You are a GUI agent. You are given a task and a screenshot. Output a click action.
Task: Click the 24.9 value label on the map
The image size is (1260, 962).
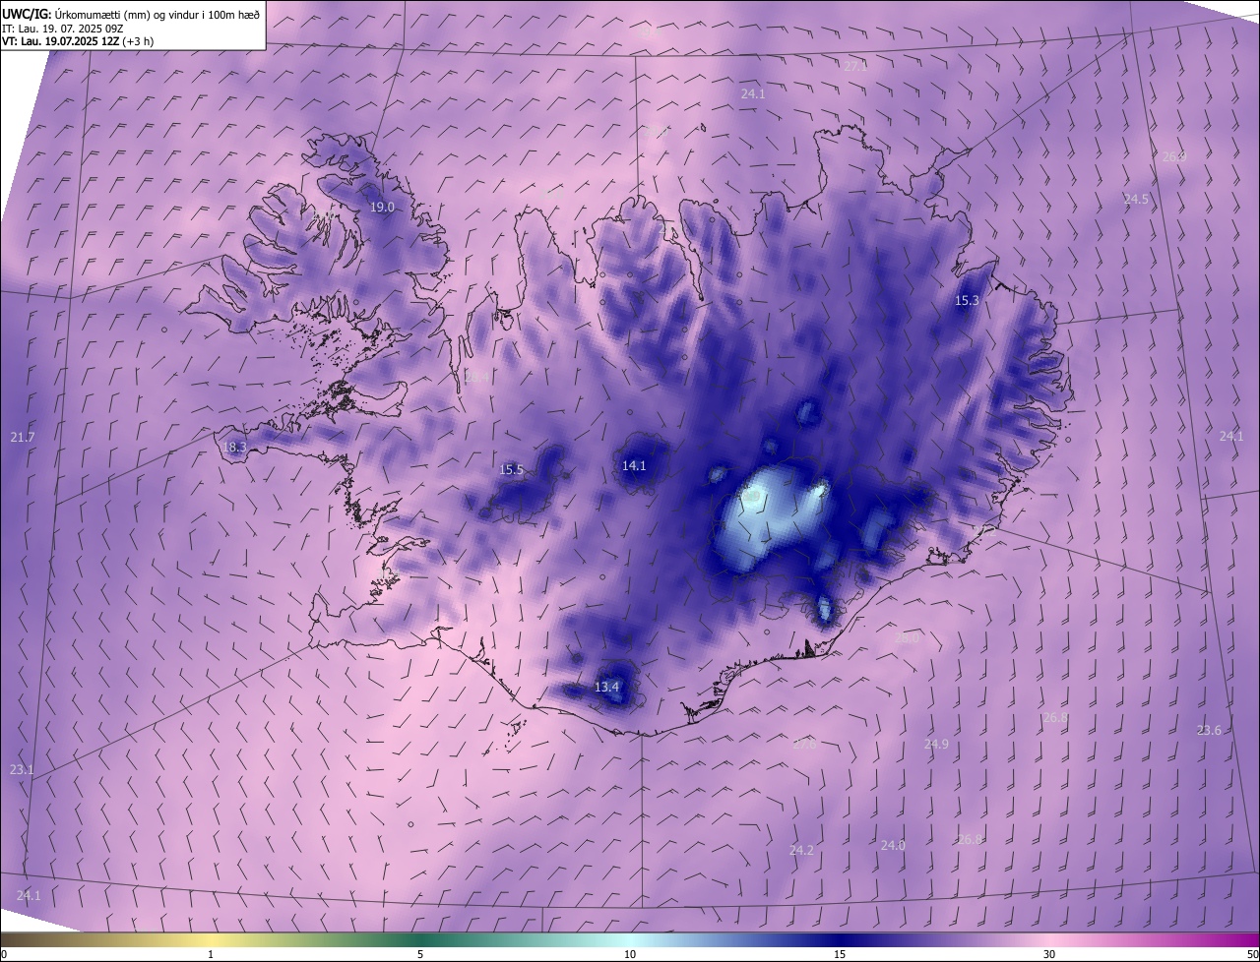[x=936, y=744]
